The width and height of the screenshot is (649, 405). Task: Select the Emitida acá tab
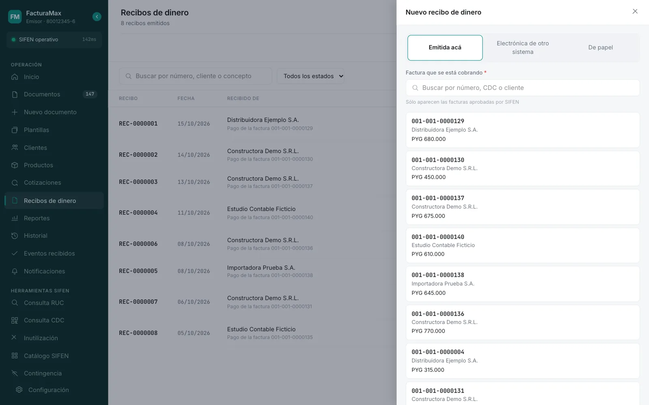[445, 48]
